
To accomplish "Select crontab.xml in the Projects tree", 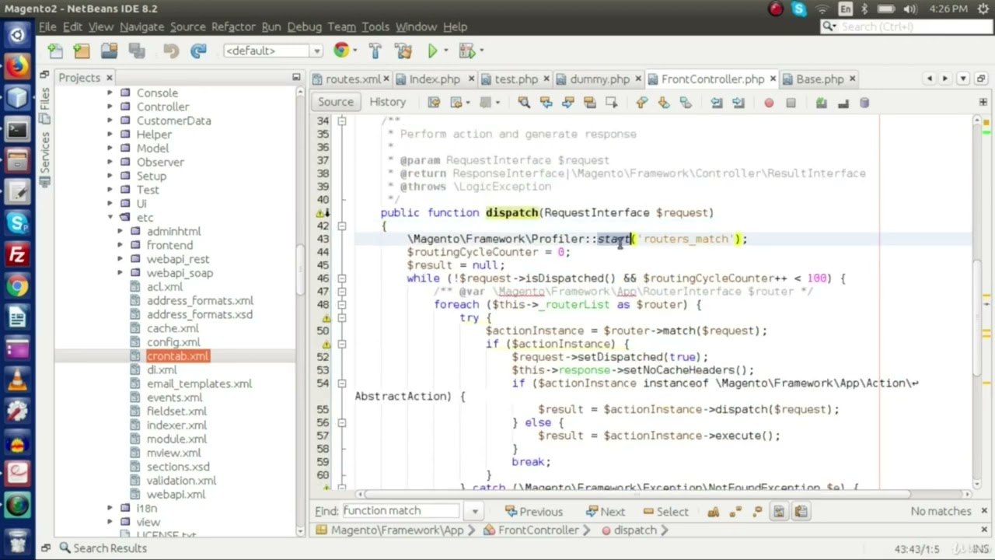I will [x=178, y=355].
